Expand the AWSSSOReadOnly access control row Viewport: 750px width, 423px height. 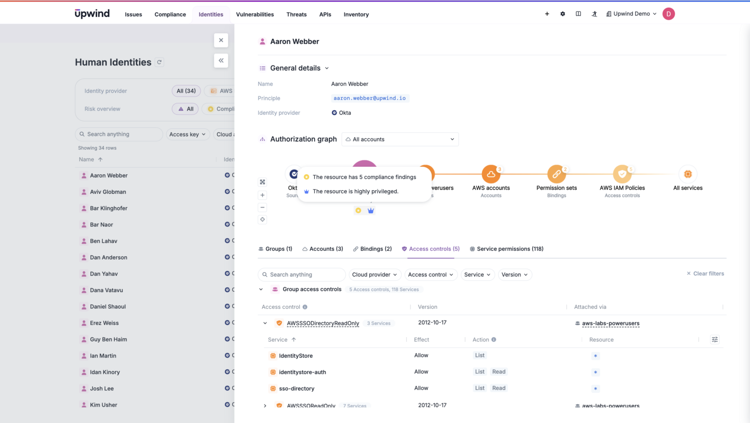coord(265,405)
